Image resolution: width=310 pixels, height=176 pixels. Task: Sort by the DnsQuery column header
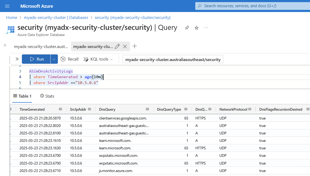[x=107, y=109]
